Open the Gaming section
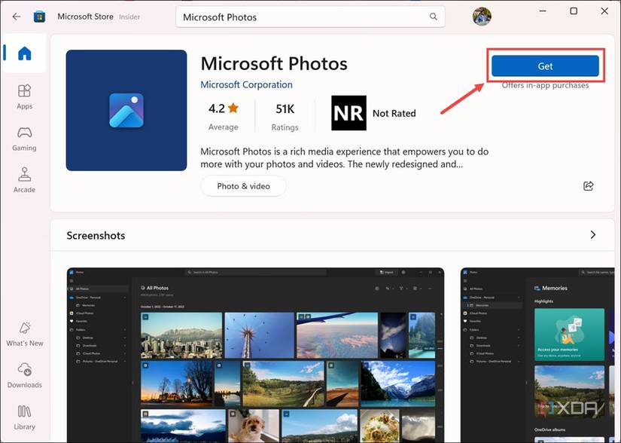This screenshot has height=443, width=621. click(x=24, y=139)
